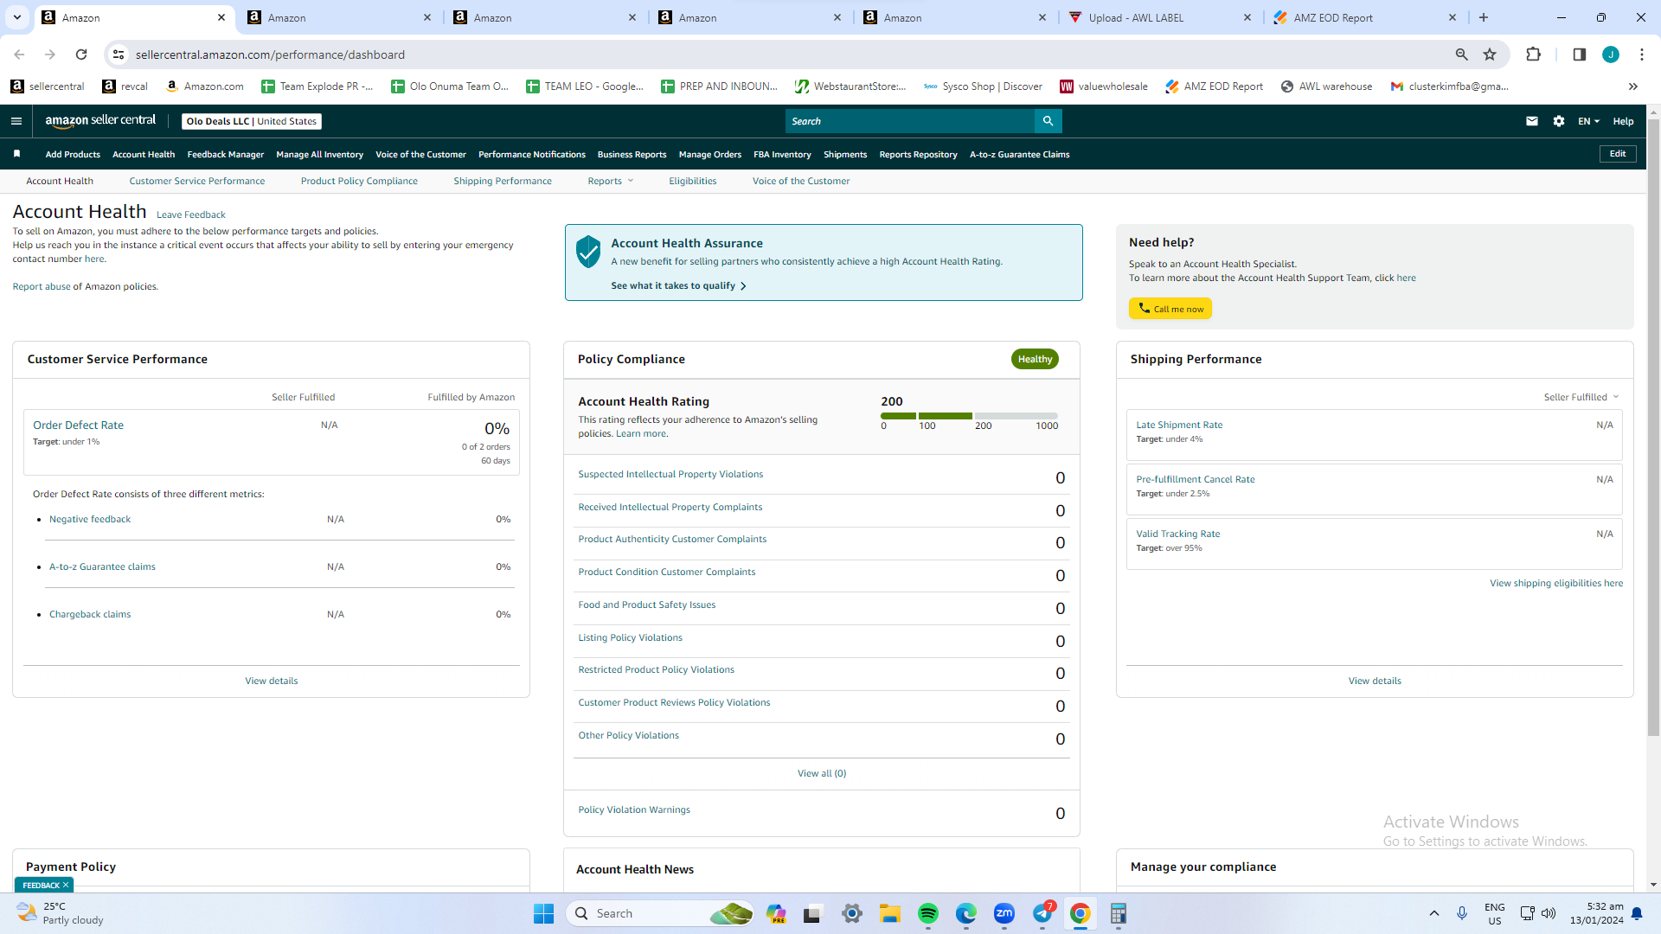Image resolution: width=1661 pixels, height=934 pixels.
Task: Open Calculator from the taskbar
Action: pyautogui.click(x=1119, y=913)
